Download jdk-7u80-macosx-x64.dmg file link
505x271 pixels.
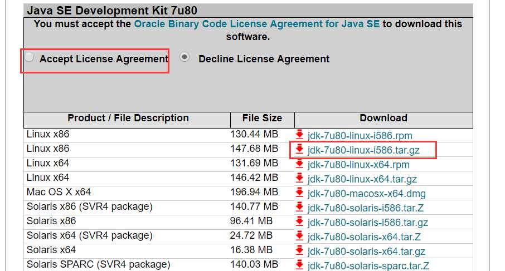pos(367,194)
